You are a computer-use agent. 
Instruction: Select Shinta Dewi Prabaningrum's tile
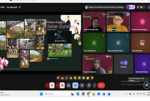click(x=141, y=22)
